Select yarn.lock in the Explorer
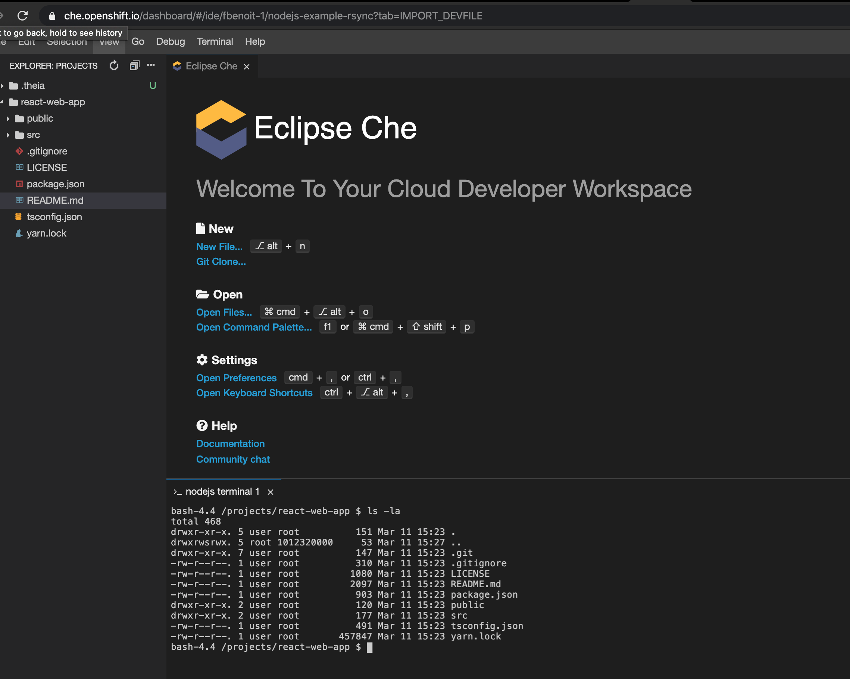Image resolution: width=850 pixels, height=679 pixels. (x=46, y=233)
